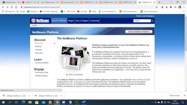Open Apache NetBeans menu item
187x105 pixels.
coord(59,21)
